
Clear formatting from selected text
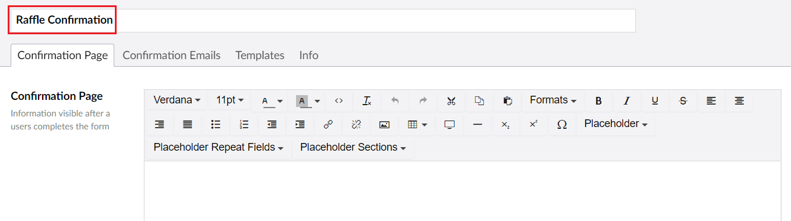pos(367,101)
